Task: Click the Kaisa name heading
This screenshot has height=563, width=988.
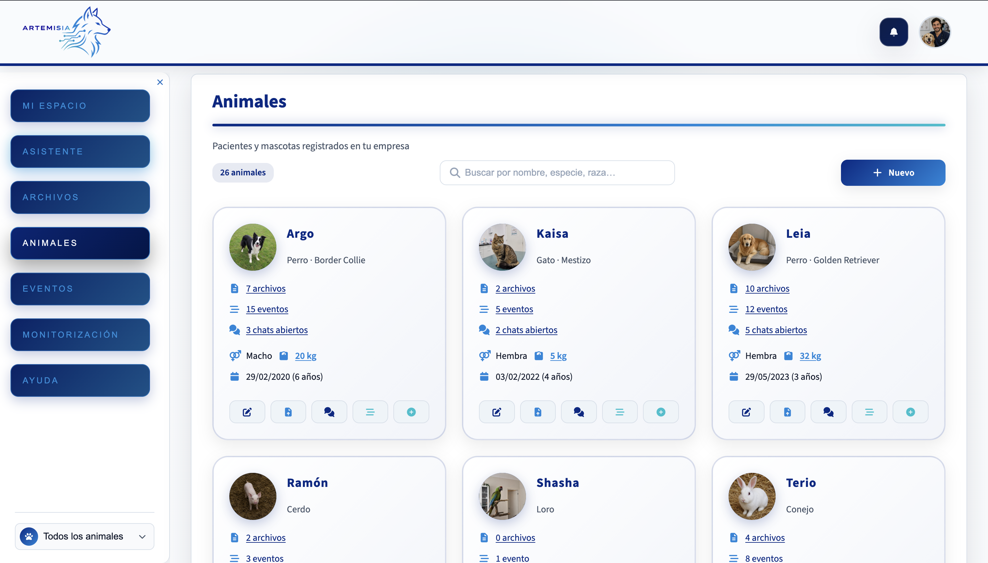Action: [x=552, y=234]
